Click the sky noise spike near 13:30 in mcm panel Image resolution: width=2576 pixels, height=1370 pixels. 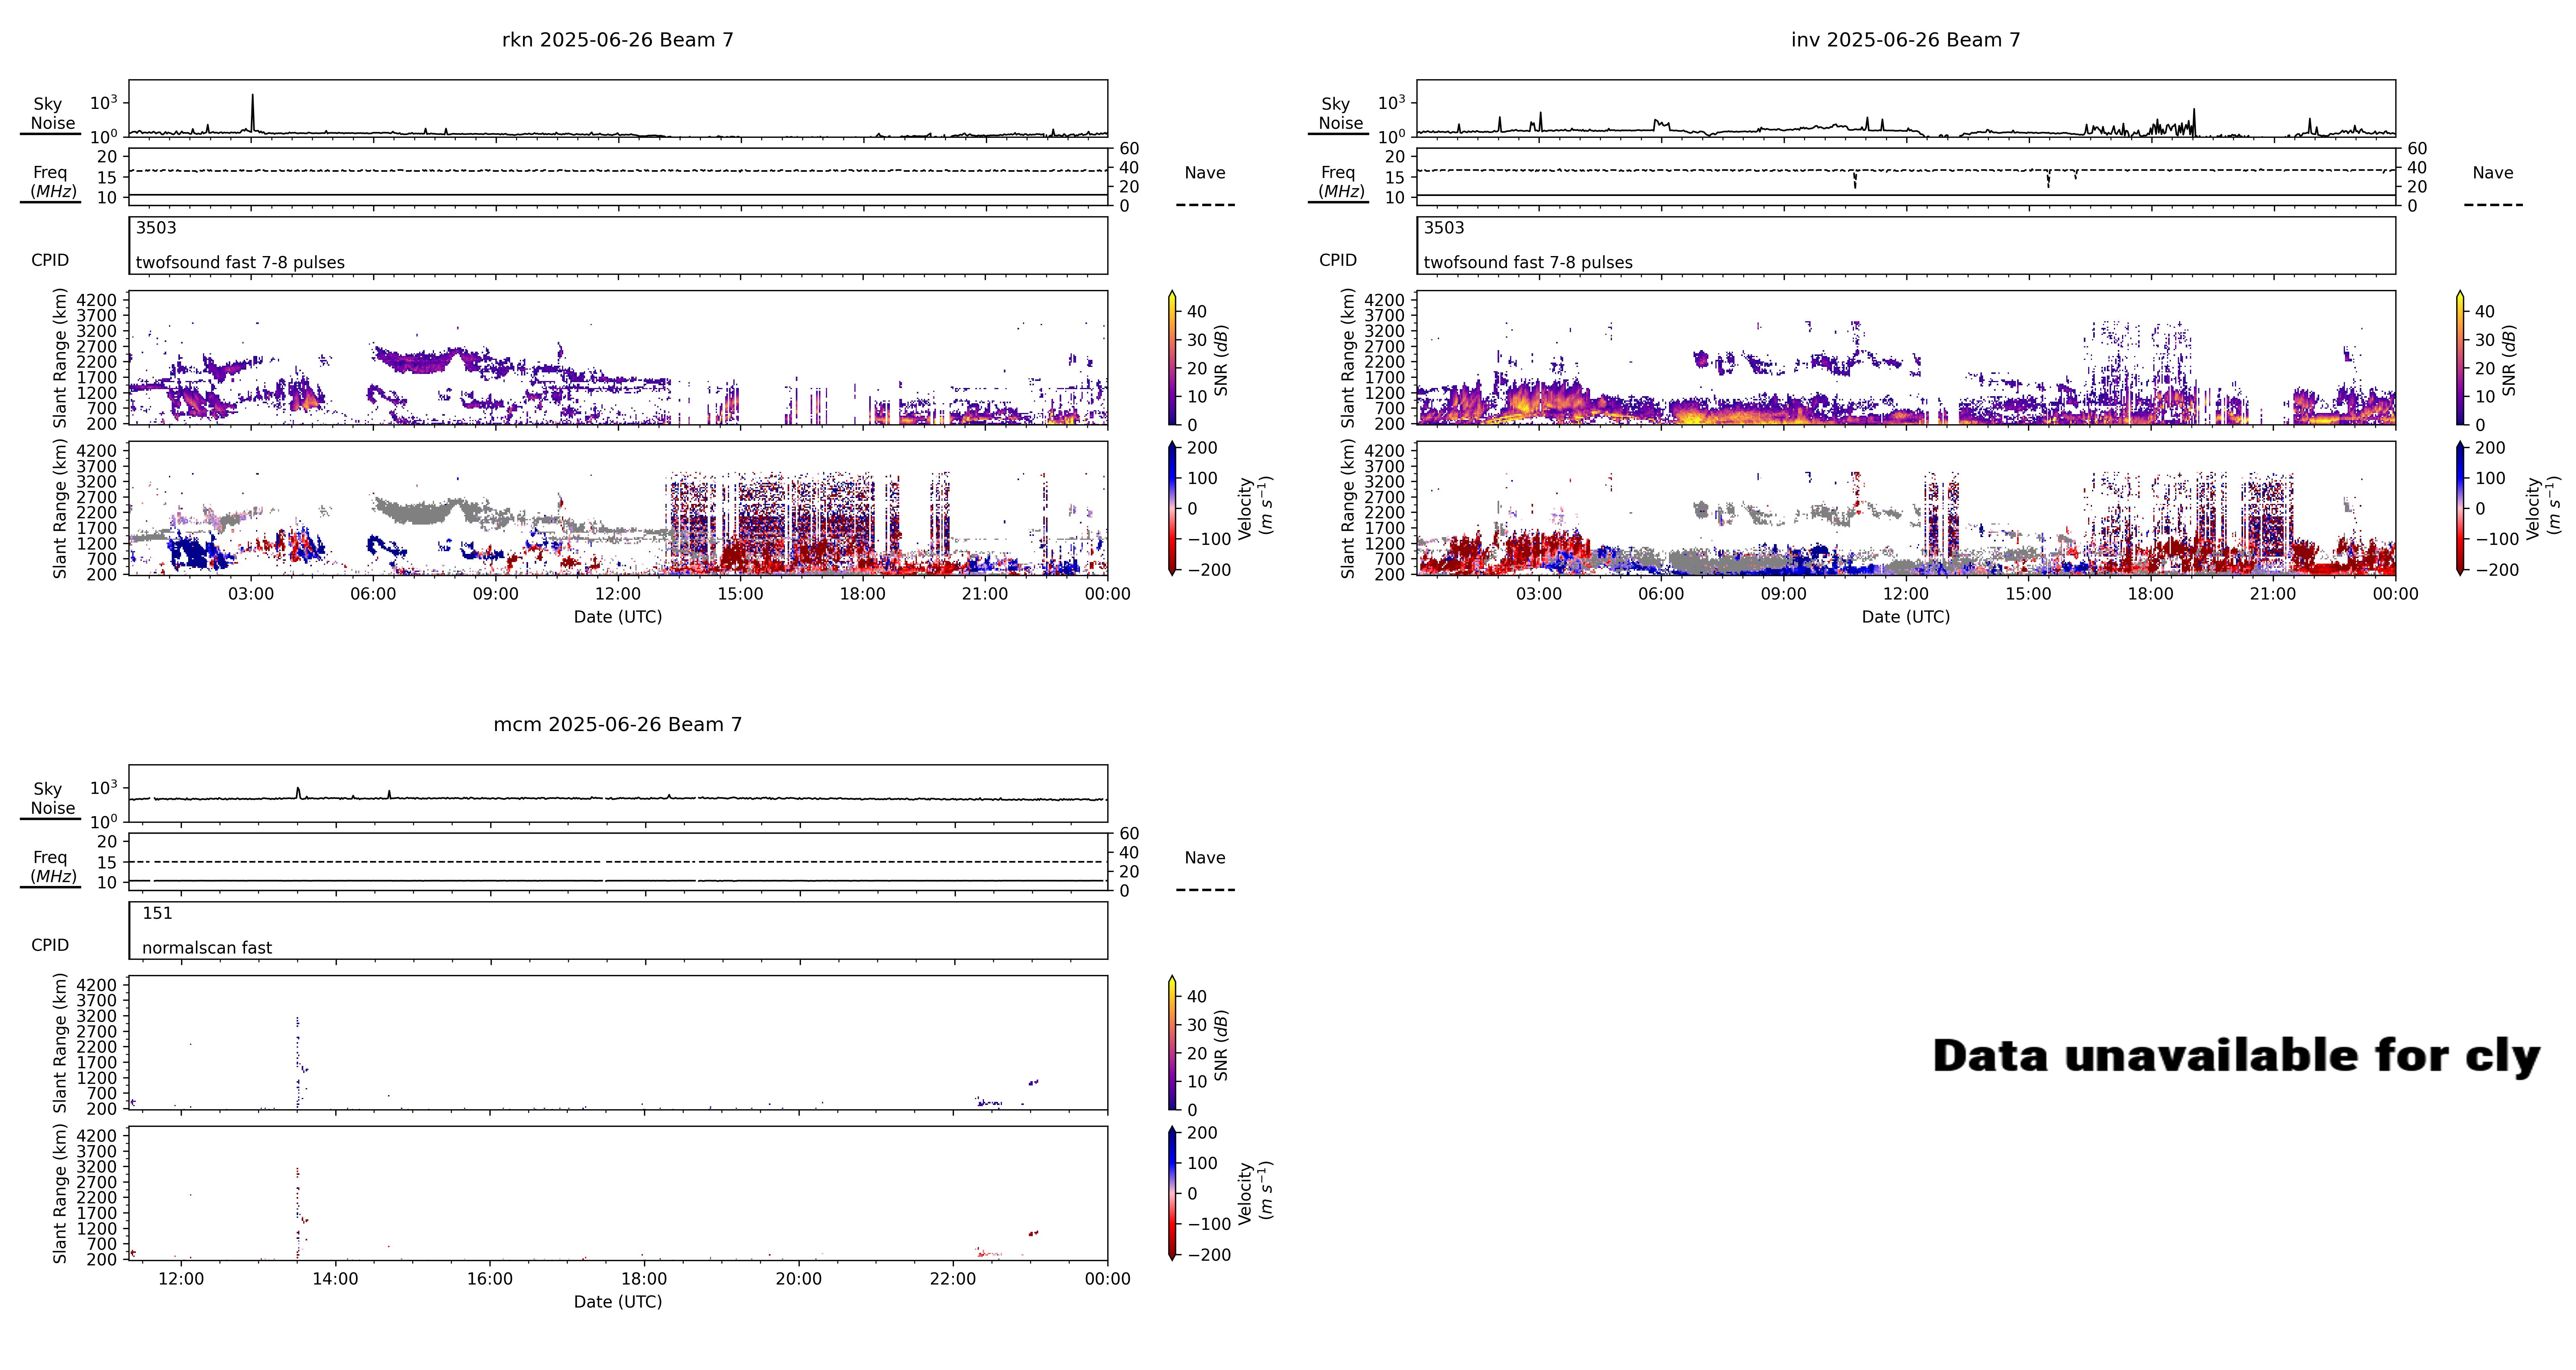(298, 793)
